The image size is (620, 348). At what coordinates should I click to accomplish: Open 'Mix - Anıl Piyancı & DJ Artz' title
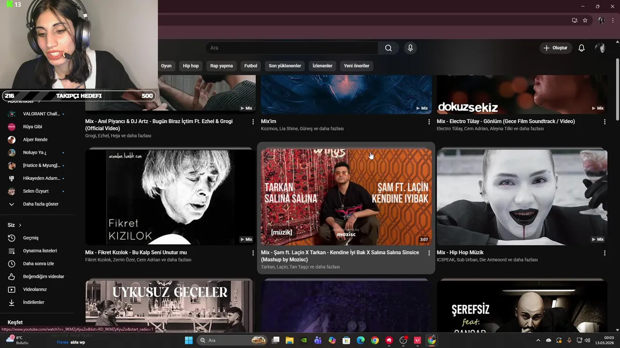pos(159,125)
